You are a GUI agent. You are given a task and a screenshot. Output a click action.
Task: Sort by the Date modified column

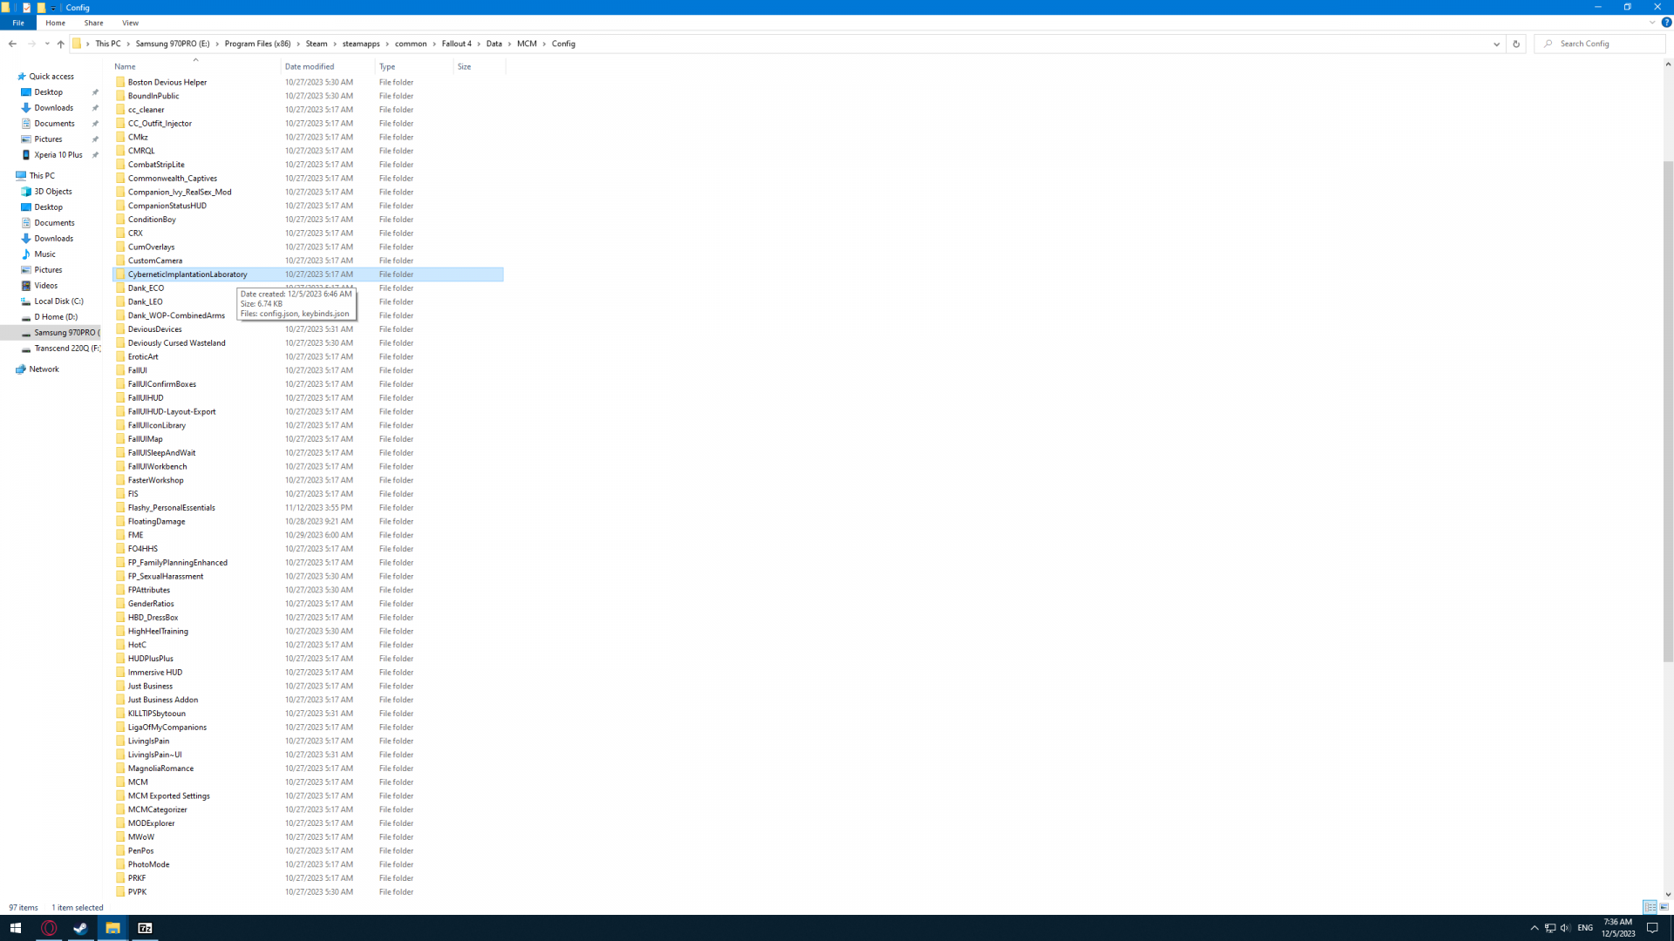pos(310,66)
